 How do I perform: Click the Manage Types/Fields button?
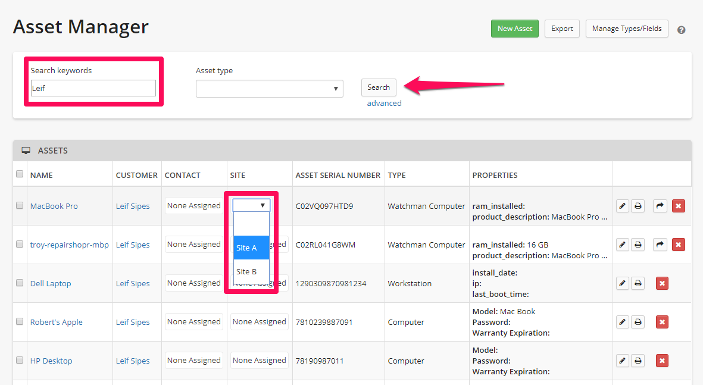(626, 29)
